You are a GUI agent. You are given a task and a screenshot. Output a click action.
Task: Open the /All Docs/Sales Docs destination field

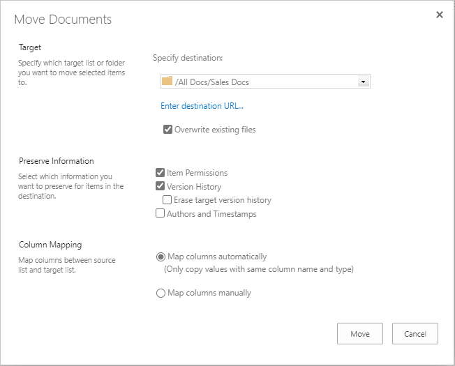click(265, 82)
